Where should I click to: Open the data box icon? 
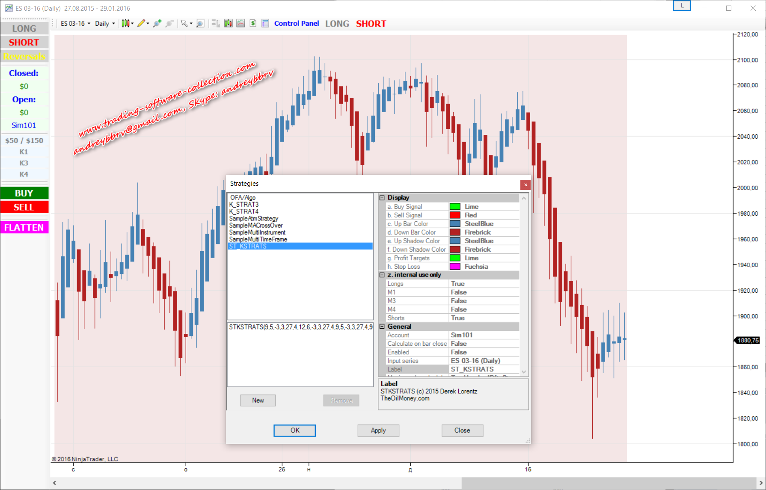click(265, 24)
